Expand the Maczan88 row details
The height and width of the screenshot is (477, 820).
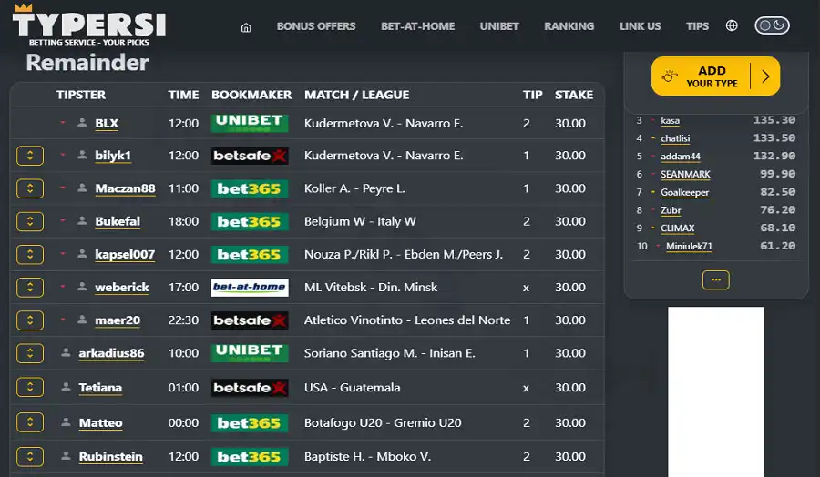[30, 188]
